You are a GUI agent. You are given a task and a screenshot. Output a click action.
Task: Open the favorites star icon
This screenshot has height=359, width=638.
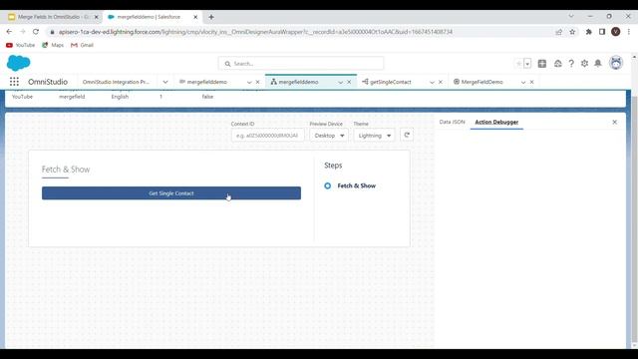point(518,64)
